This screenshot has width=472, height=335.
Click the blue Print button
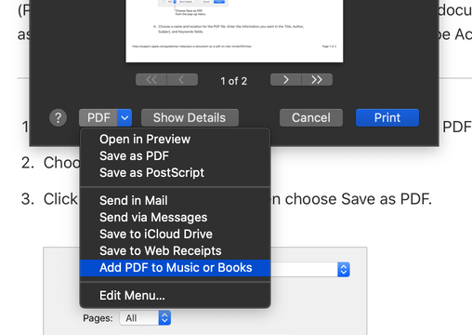click(x=387, y=118)
